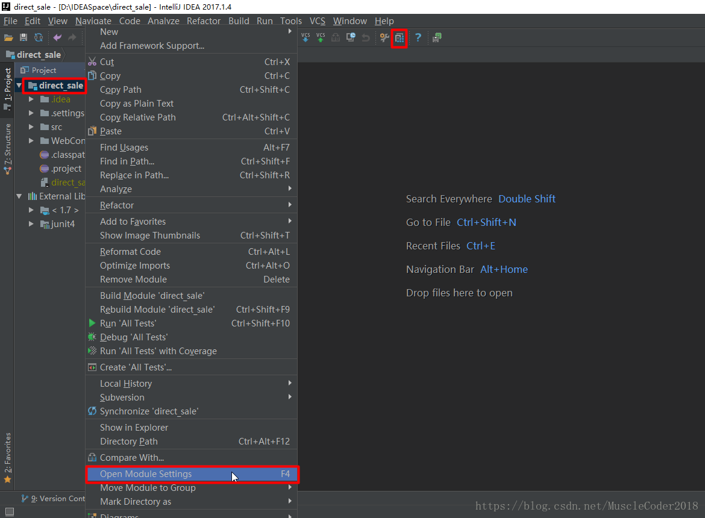The width and height of the screenshot is (705, 518).
Task: Click the tool windows toggle at bottom-left
Action: pyautogui.click(x=10, y=512)
